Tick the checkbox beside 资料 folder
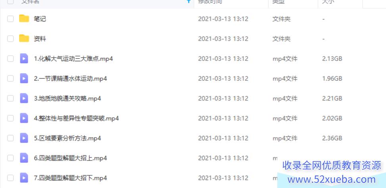 [x=10, y=39]
